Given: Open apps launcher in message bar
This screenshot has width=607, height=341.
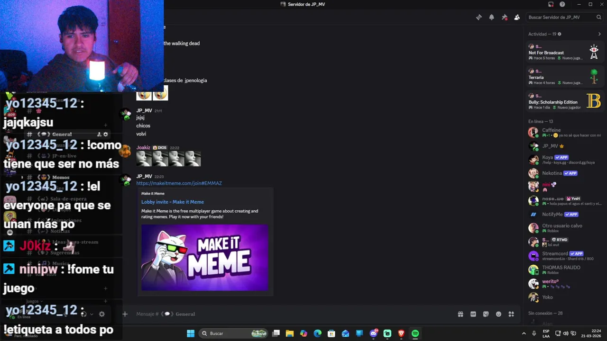Looking at the screenshot, I should tap(511, 314).
